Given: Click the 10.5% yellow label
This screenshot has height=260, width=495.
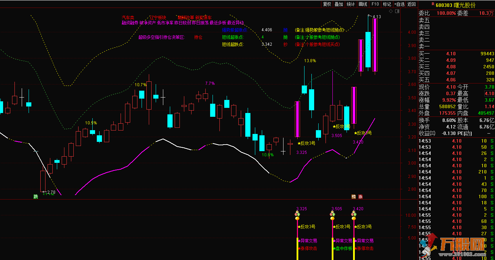Looking at the screenshot, I should point(91,123).
